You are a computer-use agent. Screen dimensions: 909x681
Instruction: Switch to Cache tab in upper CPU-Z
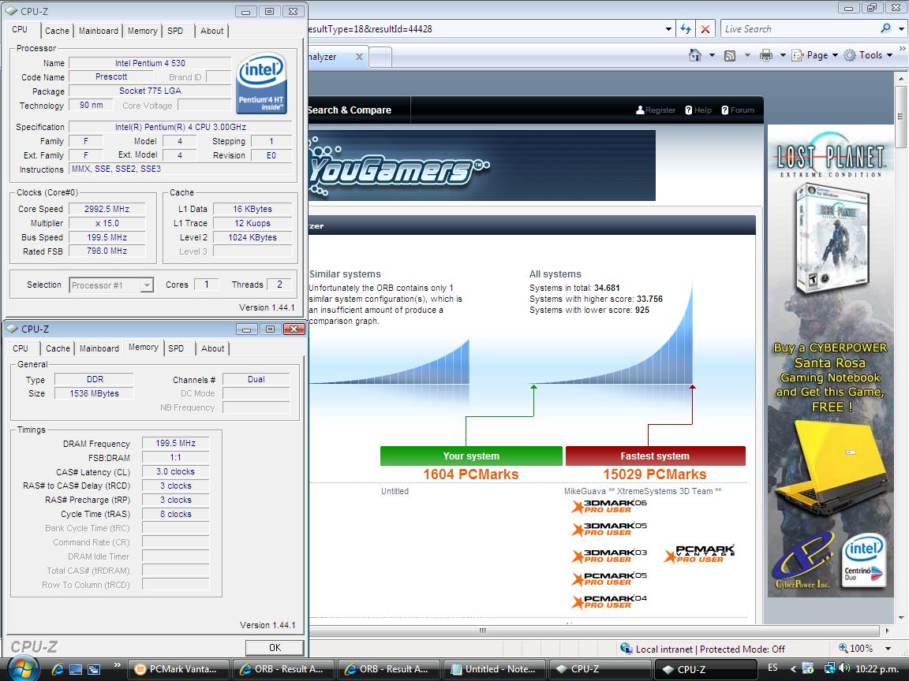[x=57, y=31]
